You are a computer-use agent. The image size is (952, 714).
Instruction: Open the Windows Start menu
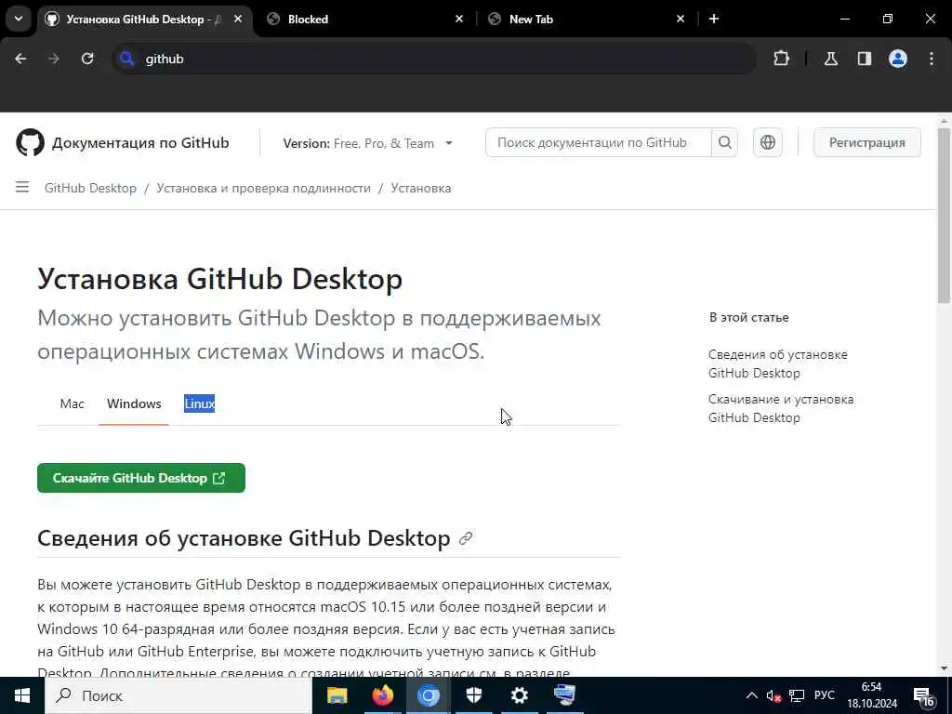22,695
